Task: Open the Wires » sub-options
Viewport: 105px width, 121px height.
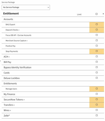Action: (x=7, y=110)
